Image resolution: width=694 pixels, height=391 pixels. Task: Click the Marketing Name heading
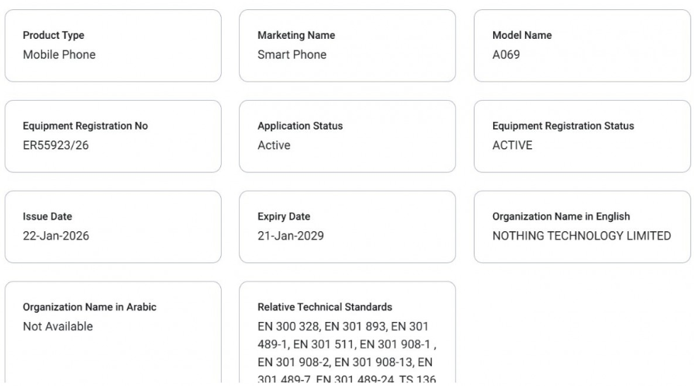(x=296, y=36)
